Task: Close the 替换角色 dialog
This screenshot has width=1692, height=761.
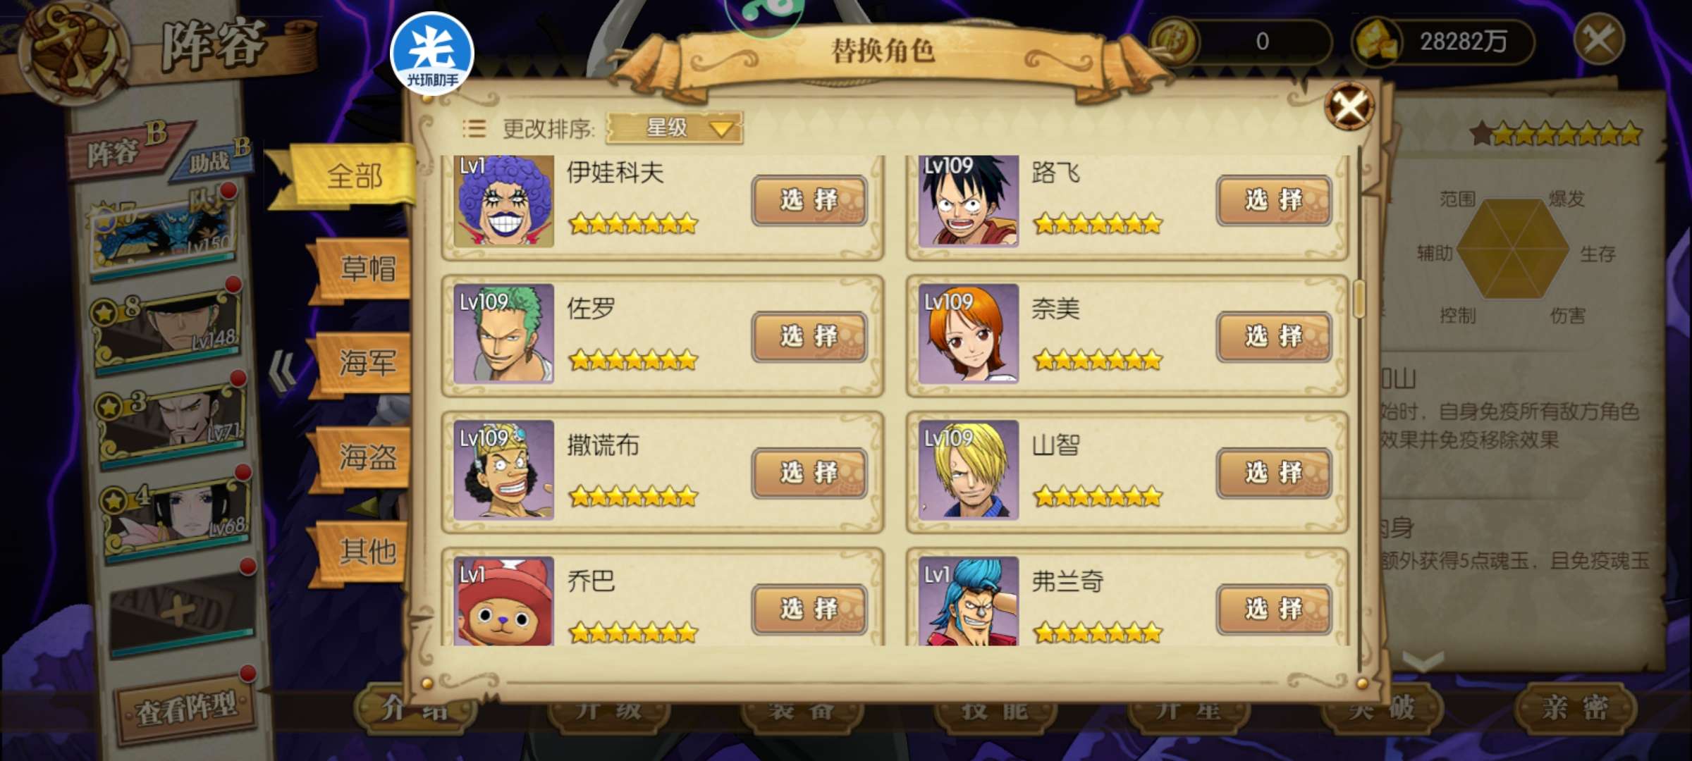Action: (1349, 106)
